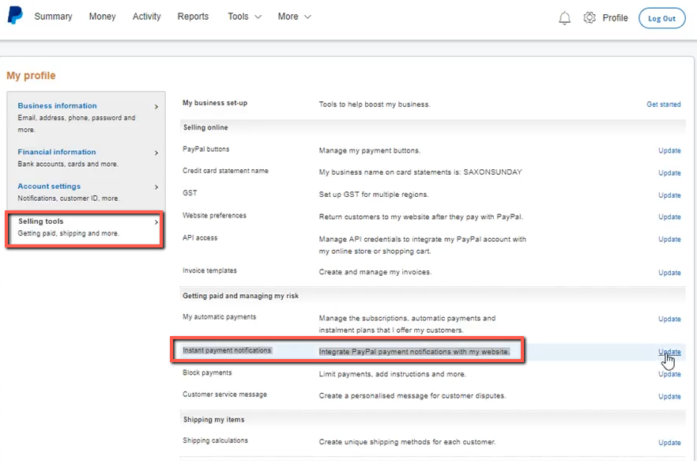
Task: Expand the More dropdown menu
Action: [x=294, y=17]
